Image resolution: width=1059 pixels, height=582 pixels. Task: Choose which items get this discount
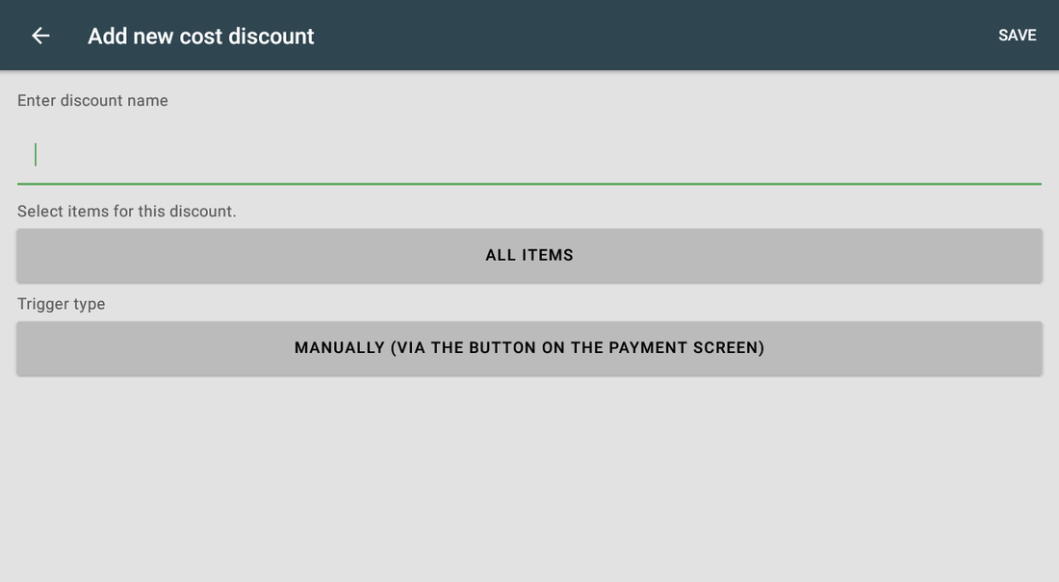529,255
